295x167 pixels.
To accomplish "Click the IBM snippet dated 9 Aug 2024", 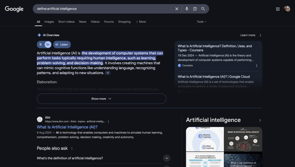I will 100,135.
